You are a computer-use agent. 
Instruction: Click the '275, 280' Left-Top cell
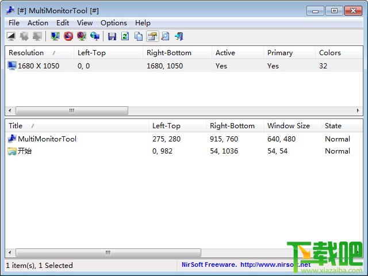click(x=166, y=139)
